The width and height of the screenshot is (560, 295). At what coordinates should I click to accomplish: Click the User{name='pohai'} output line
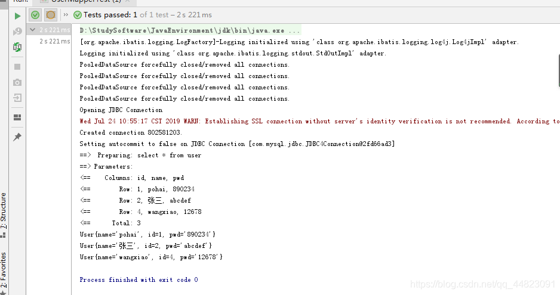(147, 234)
